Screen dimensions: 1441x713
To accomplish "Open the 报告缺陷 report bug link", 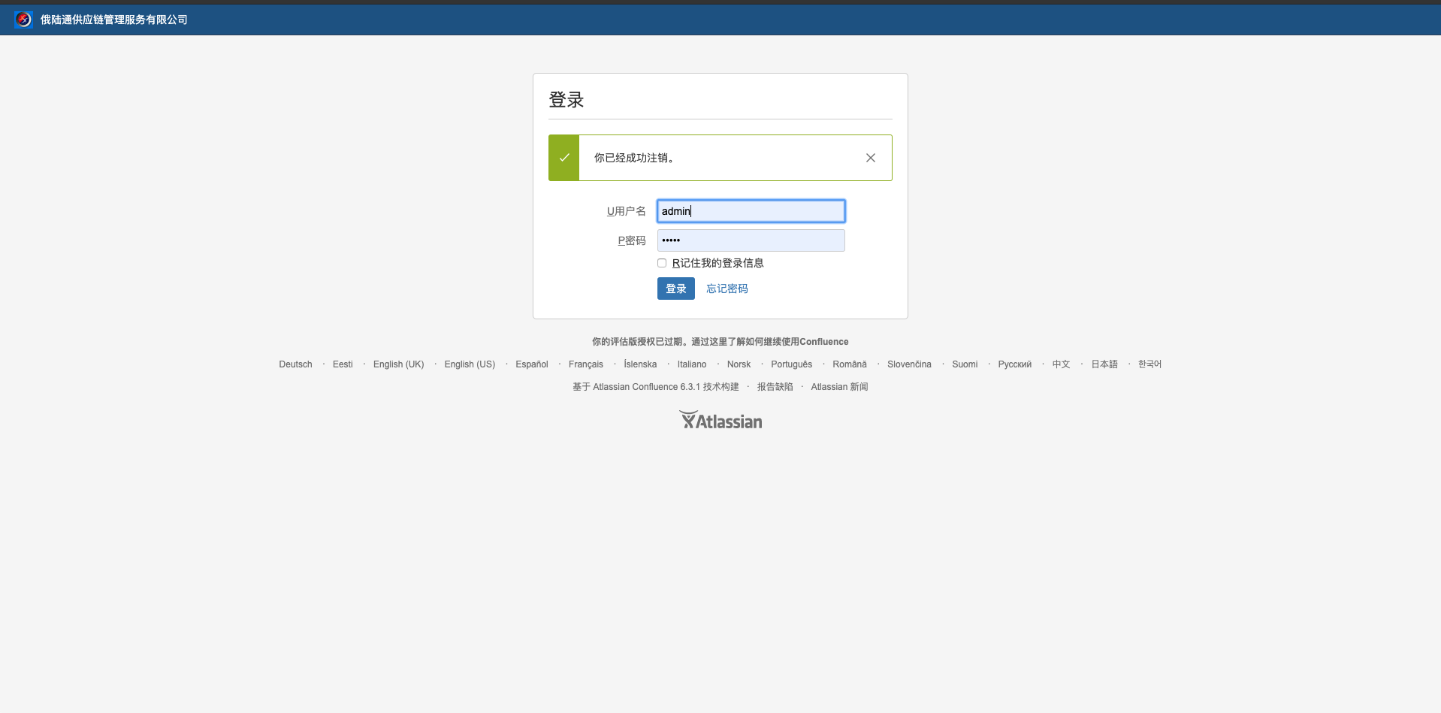I will click(x=775, y=387).
